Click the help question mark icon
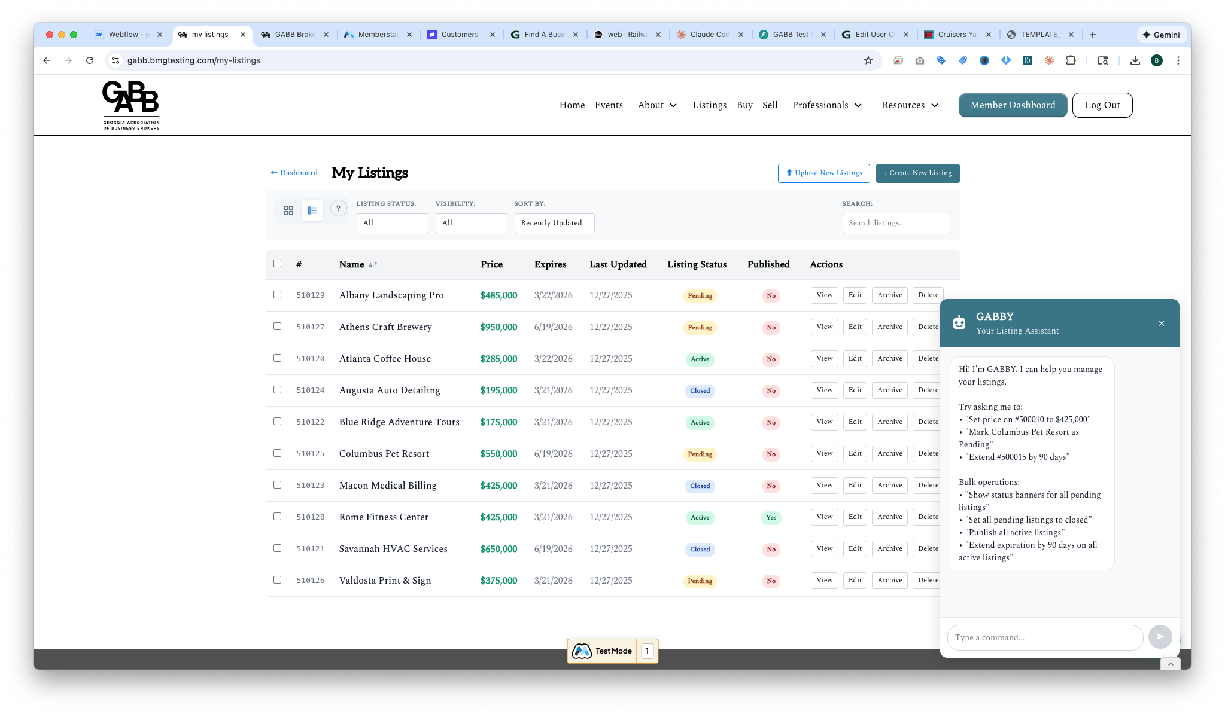Screen dimensions: 1225x714 coord(338,209)
